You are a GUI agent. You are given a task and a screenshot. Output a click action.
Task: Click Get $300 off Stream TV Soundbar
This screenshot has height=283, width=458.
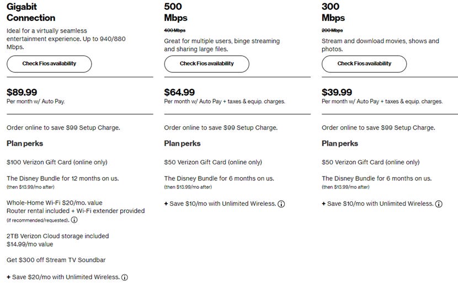point(56,260)
